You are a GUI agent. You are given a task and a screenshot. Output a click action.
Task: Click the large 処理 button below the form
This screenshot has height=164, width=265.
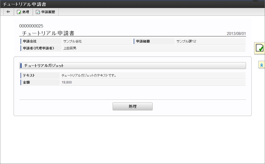(x=132, y=106)
